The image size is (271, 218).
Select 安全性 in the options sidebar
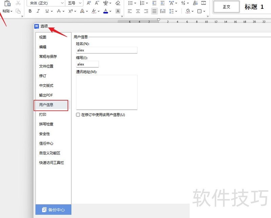coord(44,134)
